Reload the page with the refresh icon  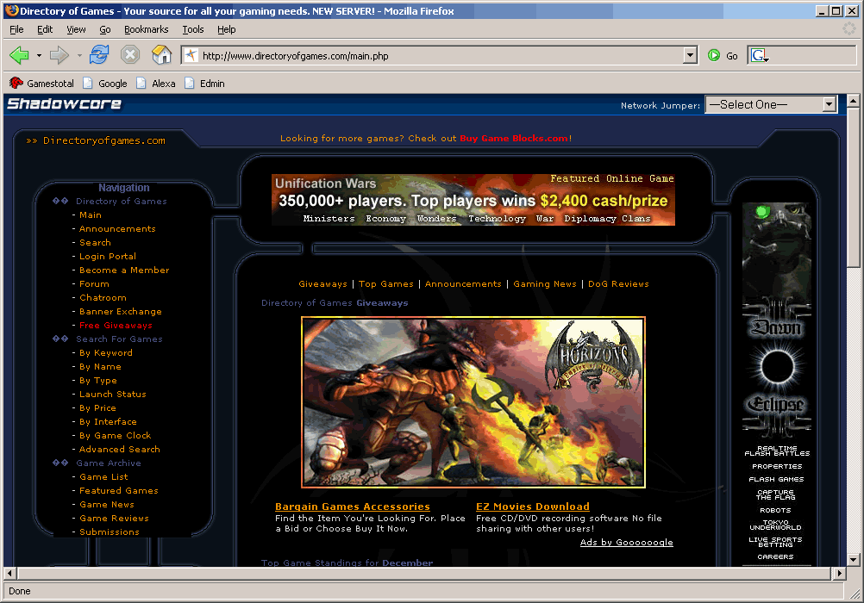(x=99, y=55)
